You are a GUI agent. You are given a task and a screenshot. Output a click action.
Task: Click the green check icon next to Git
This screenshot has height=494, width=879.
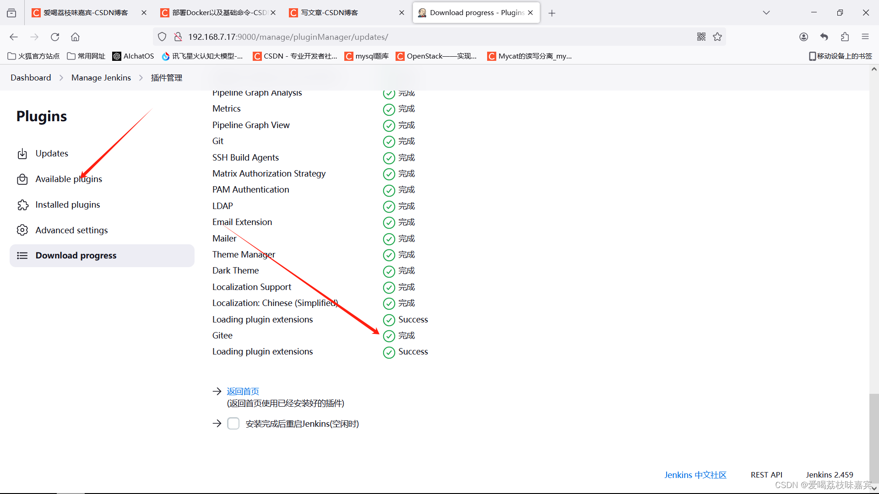[389, 142]
